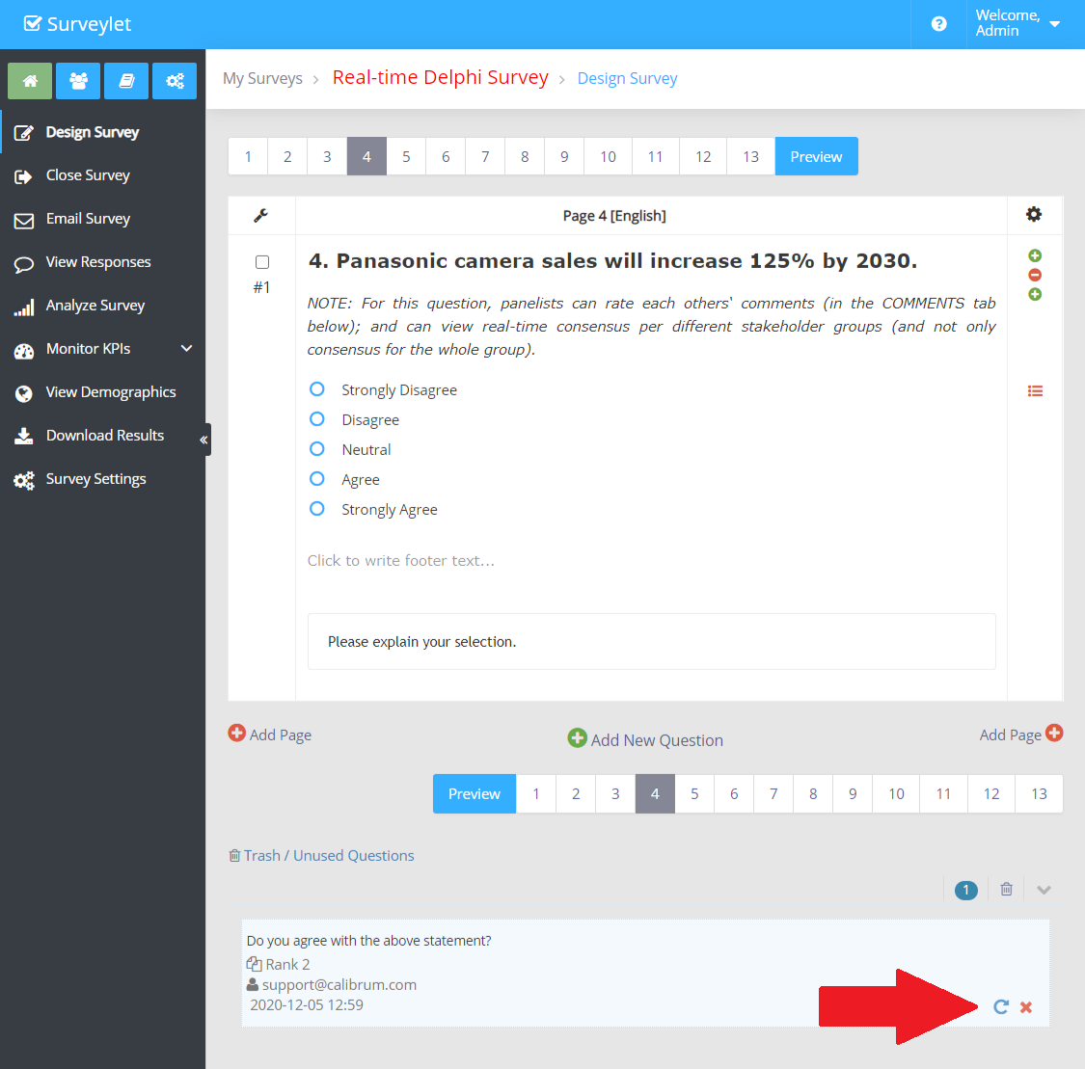
Task: Click the wrench icon on Page 4 header
Action: (260, 216)
